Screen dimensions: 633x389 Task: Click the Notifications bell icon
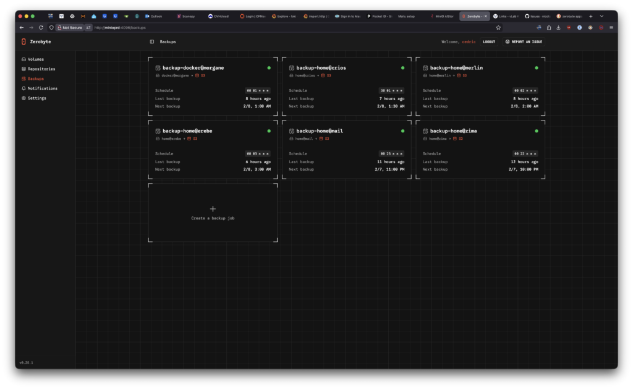point(23,88)
